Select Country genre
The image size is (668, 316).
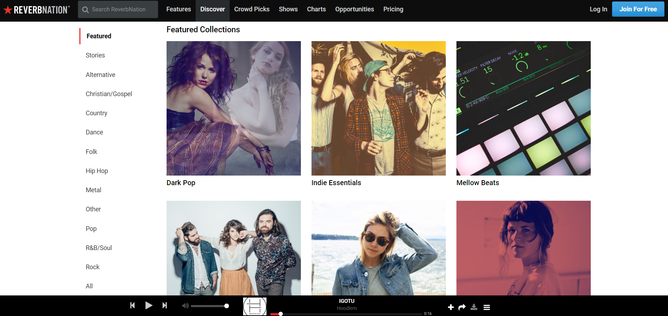pyautogui.click(x=96, y=113)
